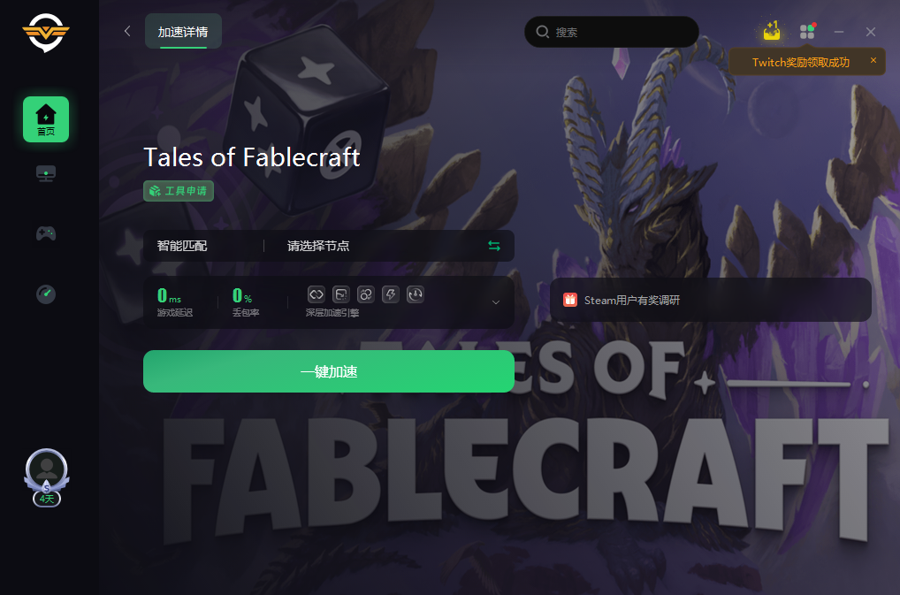This screenshot has height=595, width=900.
Task: Open the home (首页) sidebar icon
Action: tap(46, 119)
